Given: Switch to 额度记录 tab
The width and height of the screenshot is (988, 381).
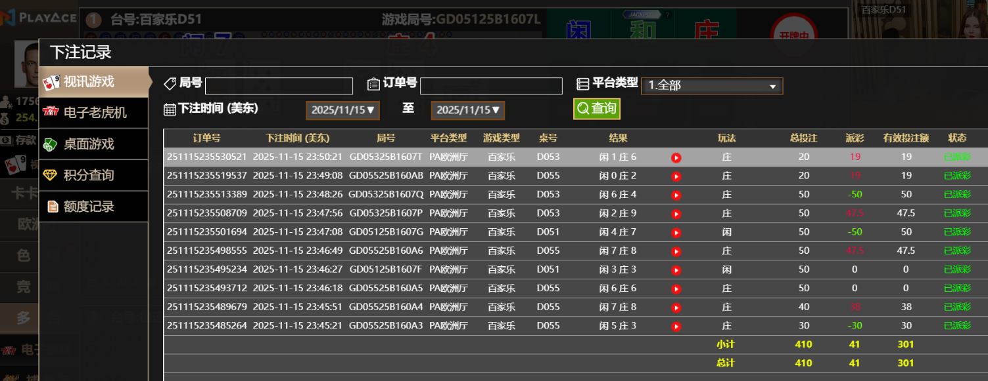Looking at the screenshot, I should coord(89,207).
